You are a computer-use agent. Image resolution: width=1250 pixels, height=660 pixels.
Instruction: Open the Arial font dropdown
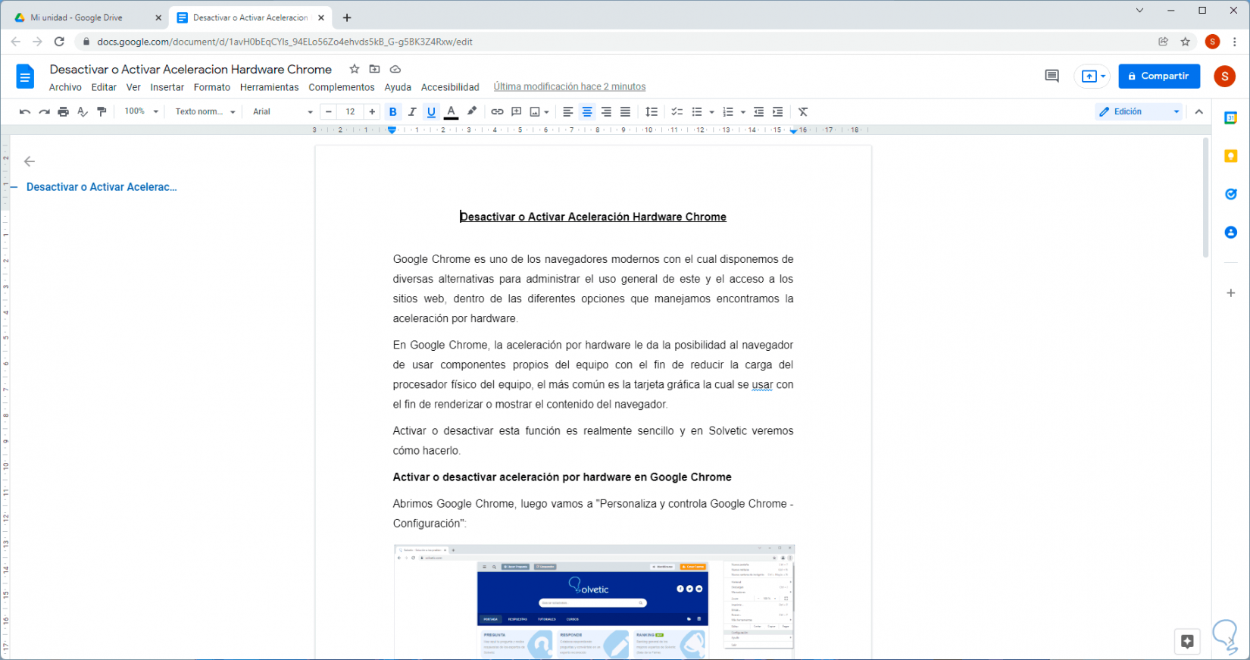click(283, 112)
